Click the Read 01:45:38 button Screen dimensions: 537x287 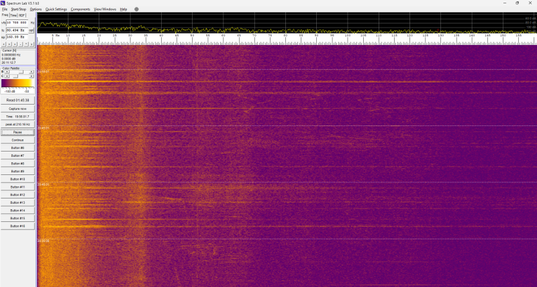[x=17, y=101]
